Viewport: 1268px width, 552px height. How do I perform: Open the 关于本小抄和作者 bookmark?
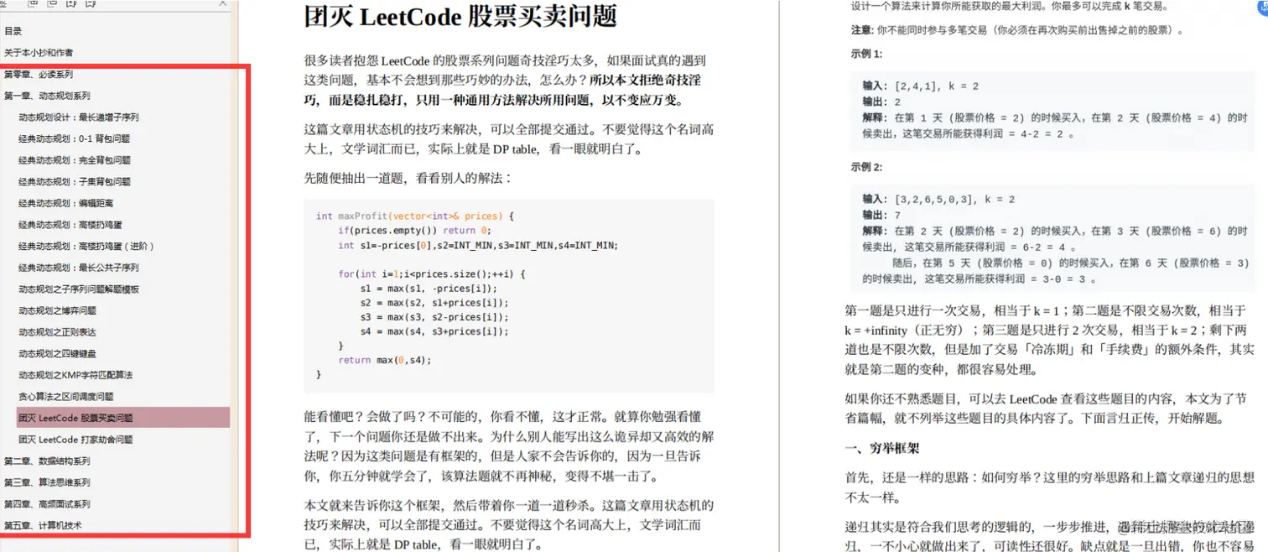[39, 53]
